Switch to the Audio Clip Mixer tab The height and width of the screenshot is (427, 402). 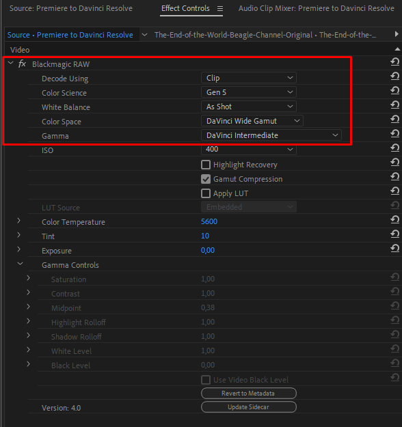coord(316,8)
